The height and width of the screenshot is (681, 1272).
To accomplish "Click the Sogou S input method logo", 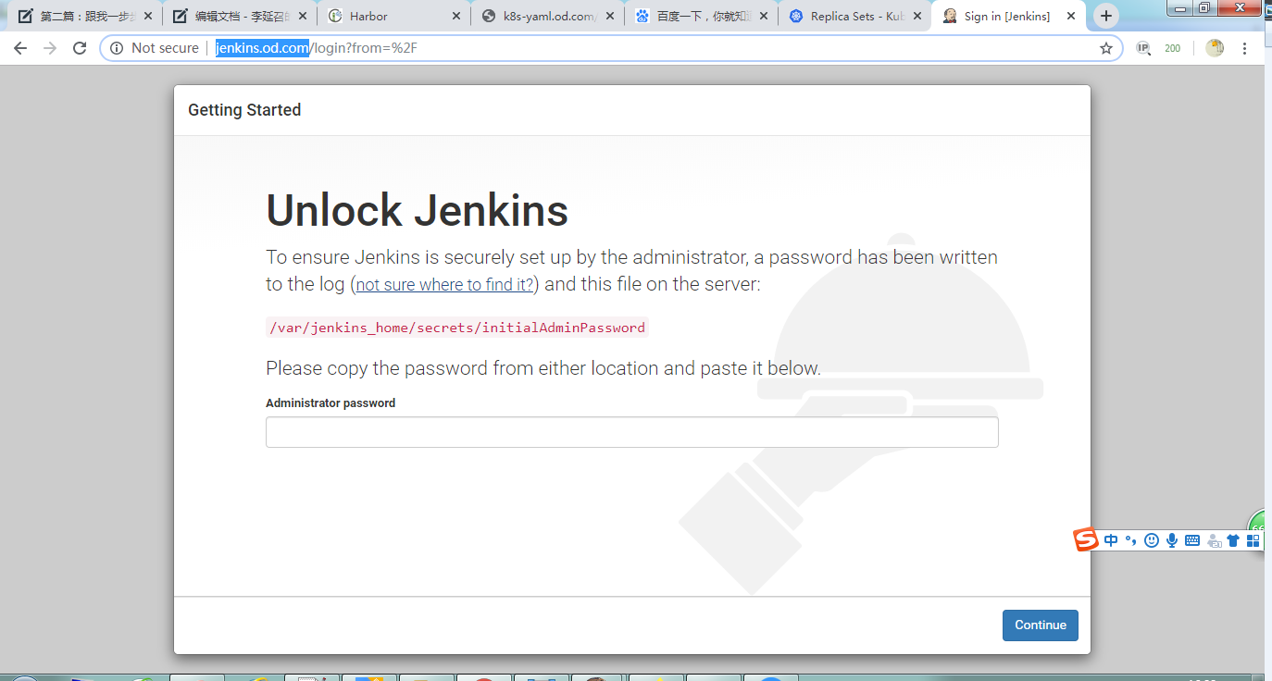I will tap(1086, 539).
